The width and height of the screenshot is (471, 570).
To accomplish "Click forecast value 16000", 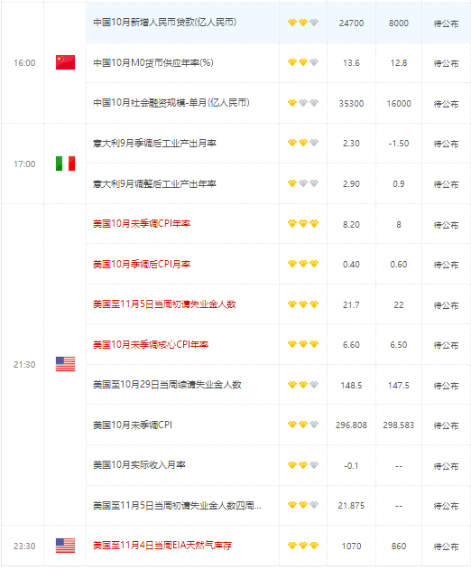I will coord(399,104).
